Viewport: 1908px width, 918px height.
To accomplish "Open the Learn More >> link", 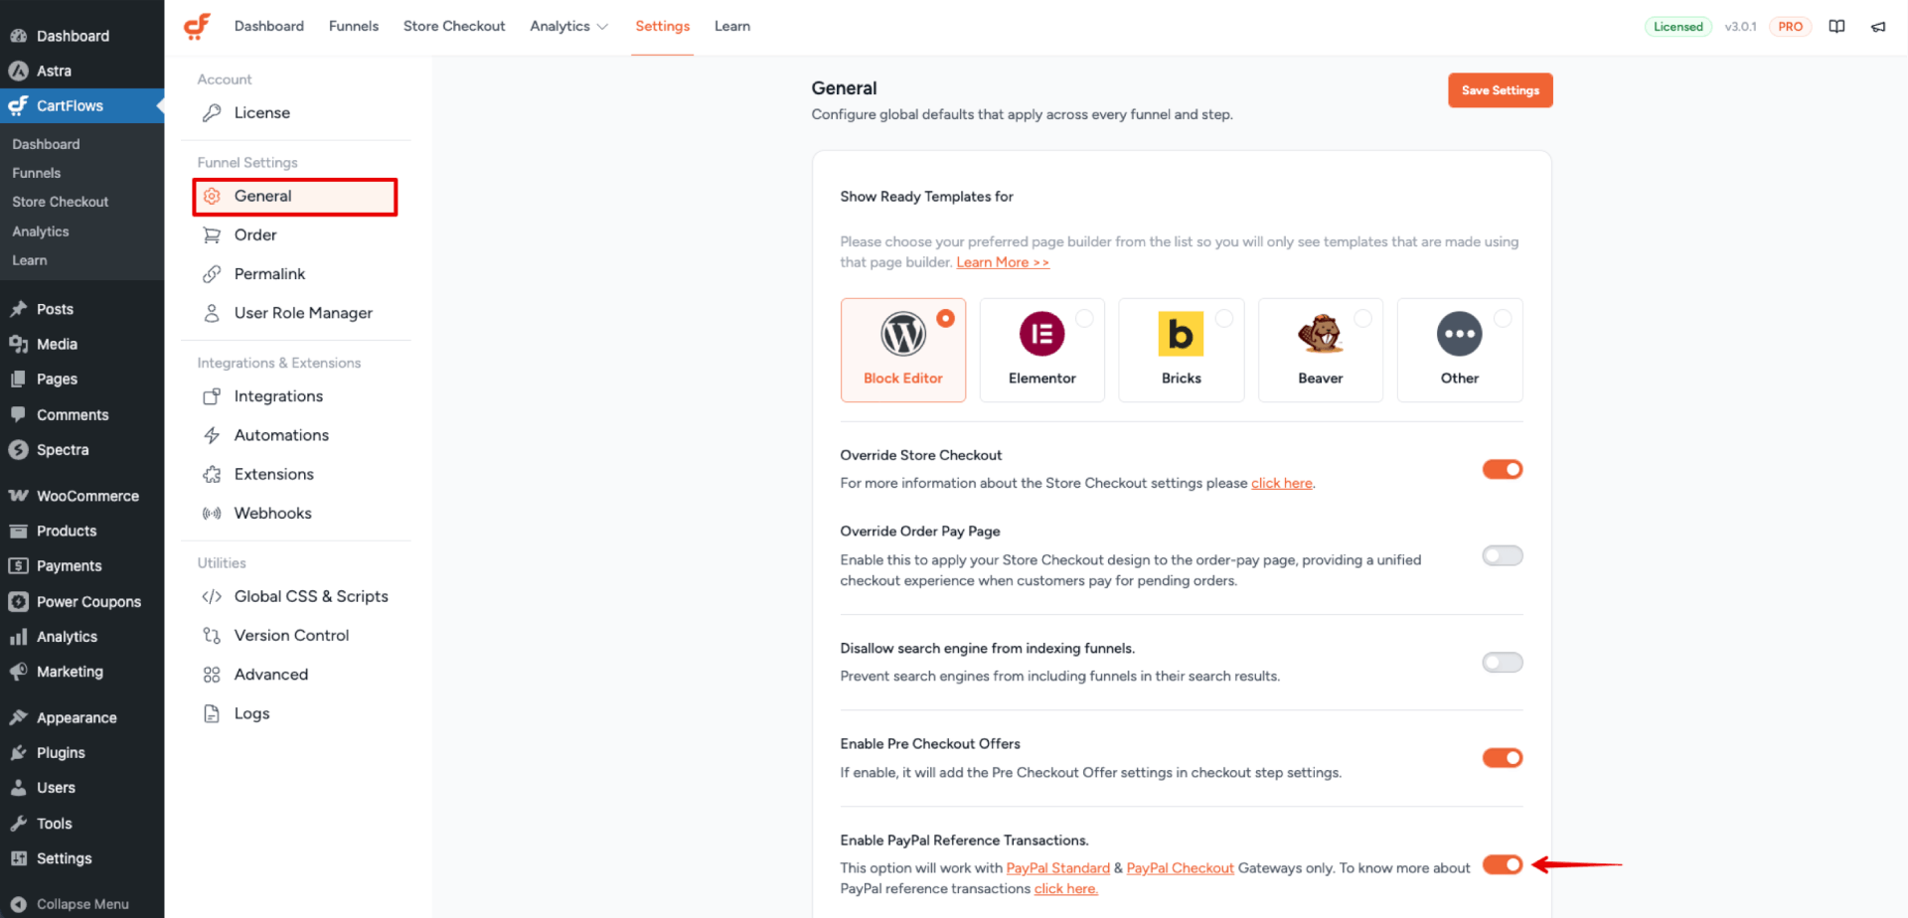I will (x=1003, y=262).
